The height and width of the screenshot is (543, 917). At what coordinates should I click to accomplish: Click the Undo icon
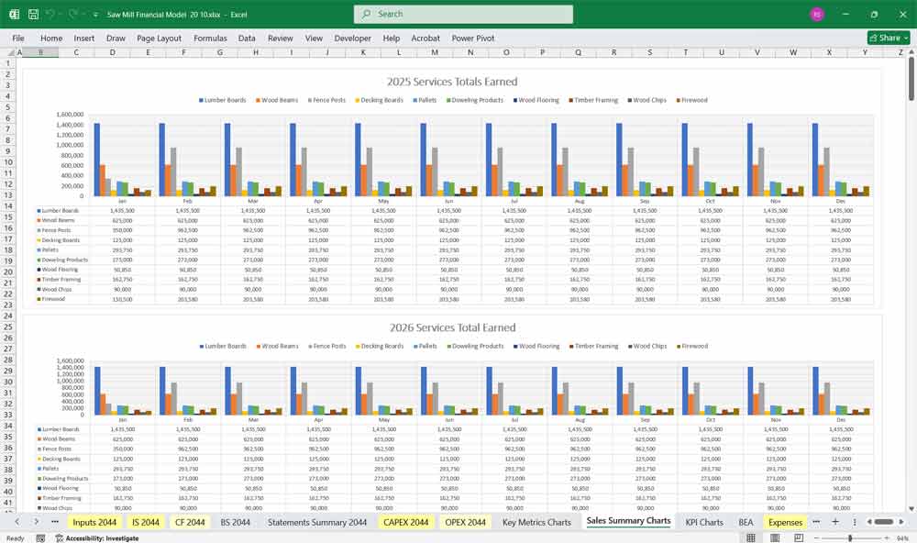click(50, 14)
